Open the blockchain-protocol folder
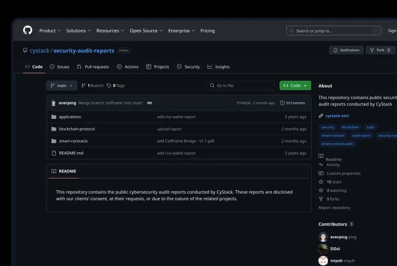This screenshot has height=266, width=397. point(77,129)
